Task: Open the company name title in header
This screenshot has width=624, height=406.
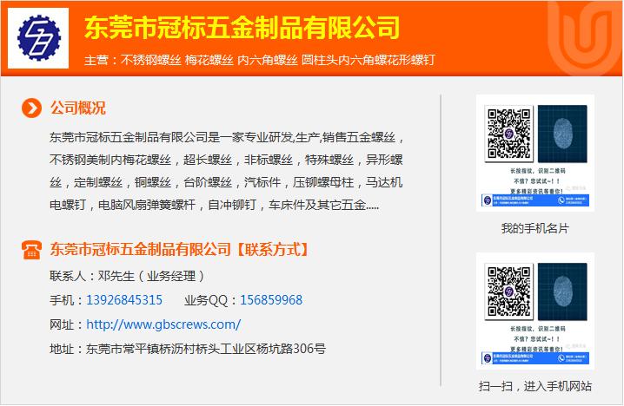Action: click(x=242, y=27)
